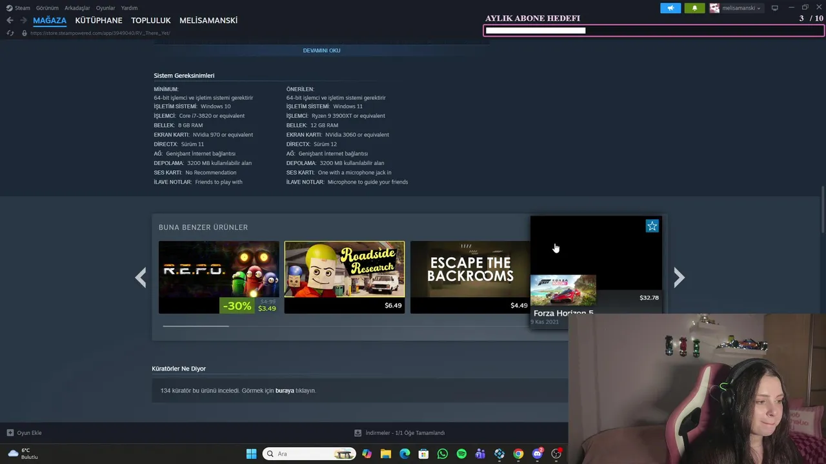Screen dimensions: 826x464
Task: Click the -30% discount badge on R.E.P.O.
Action: [237, 306]
